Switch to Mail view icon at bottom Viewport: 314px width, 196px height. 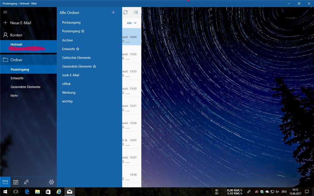tap(5, 182)
